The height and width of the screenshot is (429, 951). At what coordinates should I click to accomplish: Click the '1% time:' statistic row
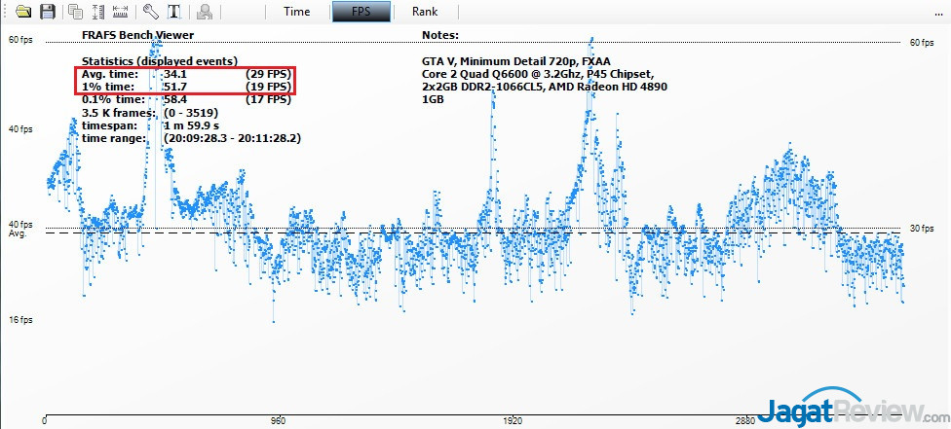[x=185, y=88]
